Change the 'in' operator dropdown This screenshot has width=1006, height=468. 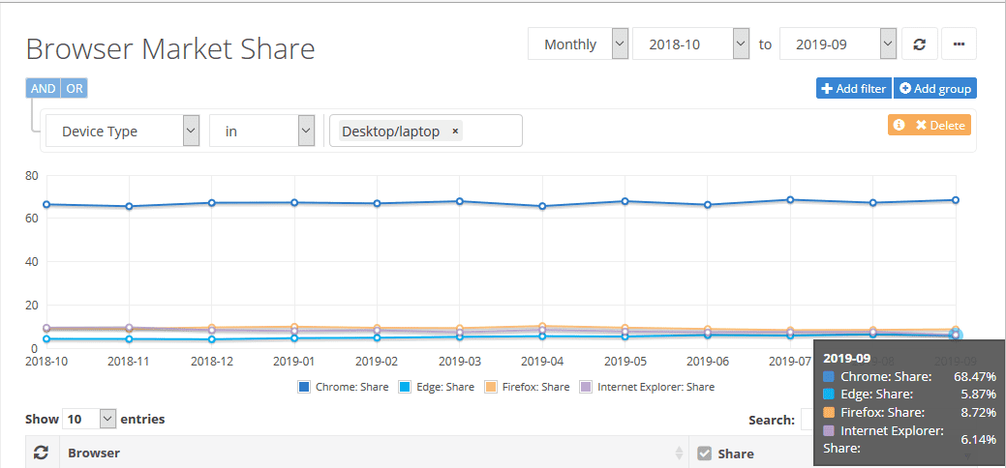point(261,132)
